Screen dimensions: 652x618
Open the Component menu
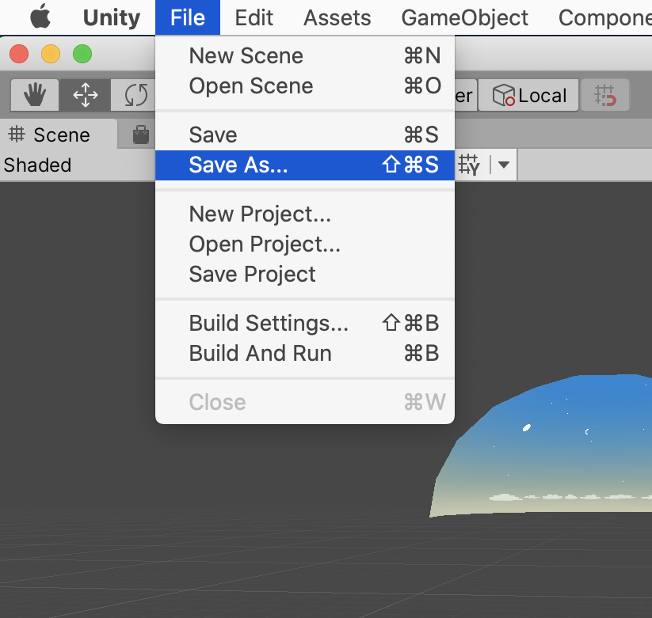coord(605,18)
